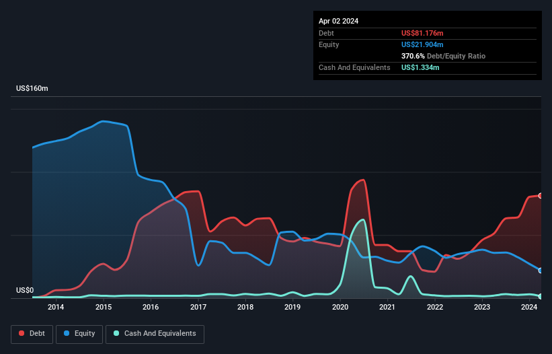Click the 2021 x-axis label
This screenshot has width=552, height=354.
click(x=387, y=307)
